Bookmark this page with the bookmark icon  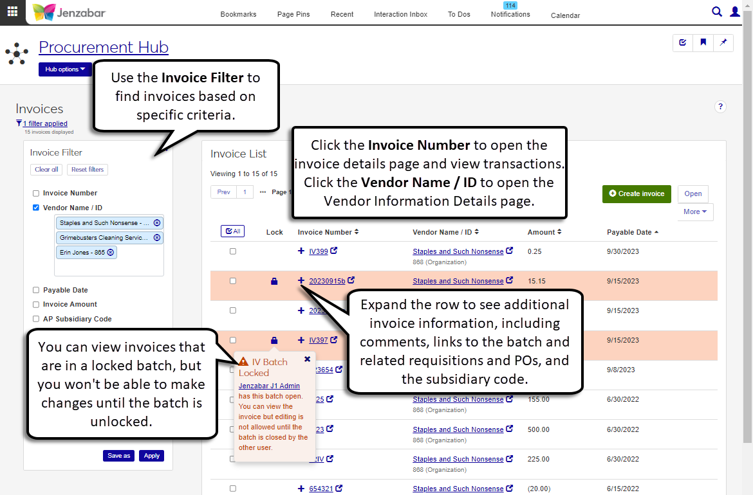point(703,42)
